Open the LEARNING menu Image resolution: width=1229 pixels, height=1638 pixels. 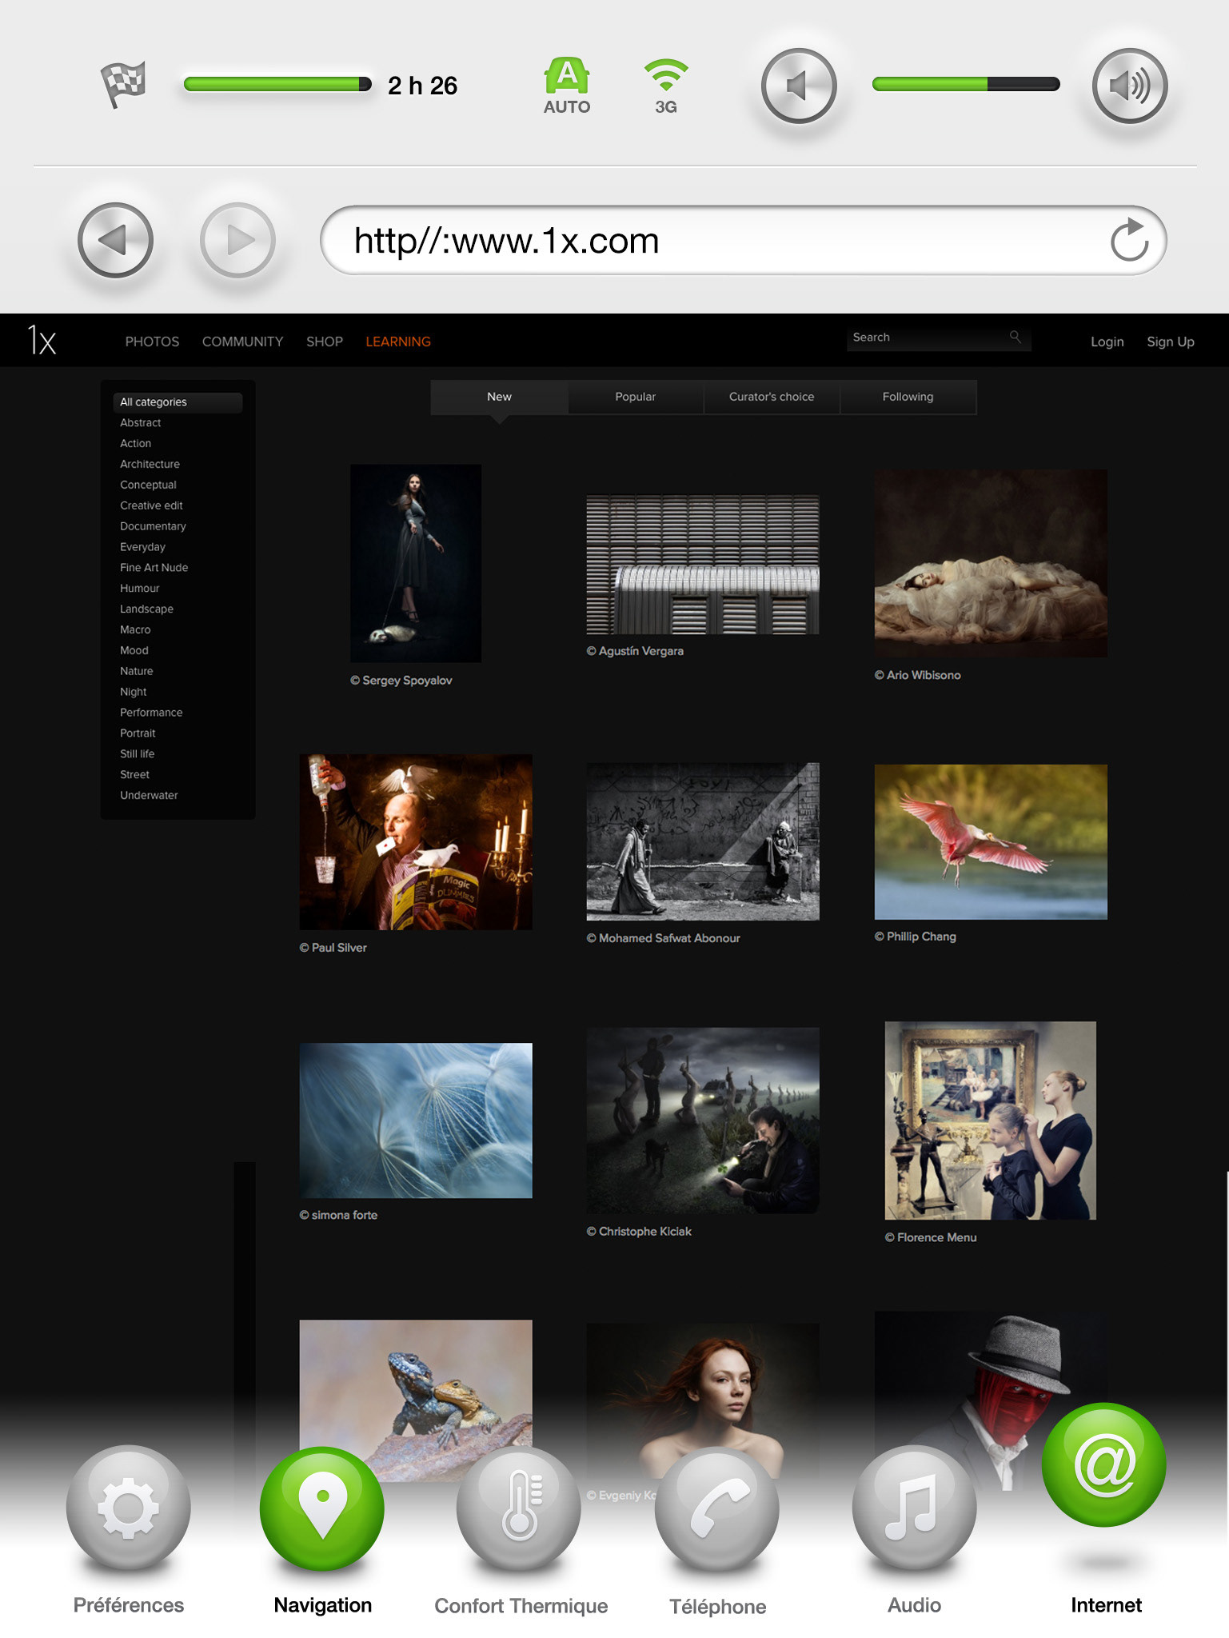pos(398,342)
